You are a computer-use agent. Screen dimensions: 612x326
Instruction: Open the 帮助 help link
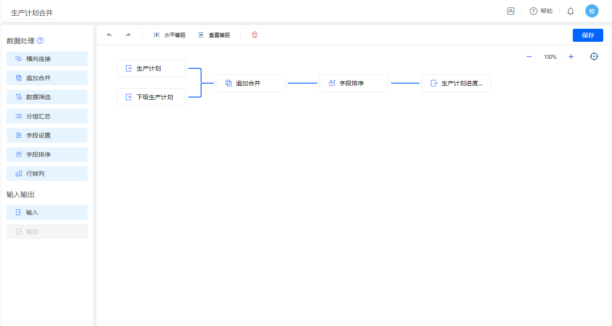(x=541, y=11)
